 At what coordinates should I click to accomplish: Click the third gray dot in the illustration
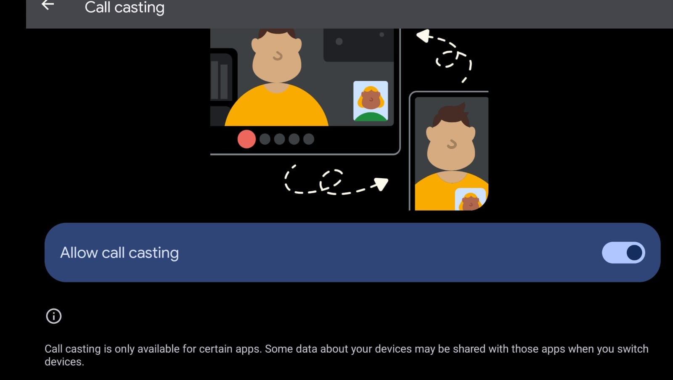[294, 139]
